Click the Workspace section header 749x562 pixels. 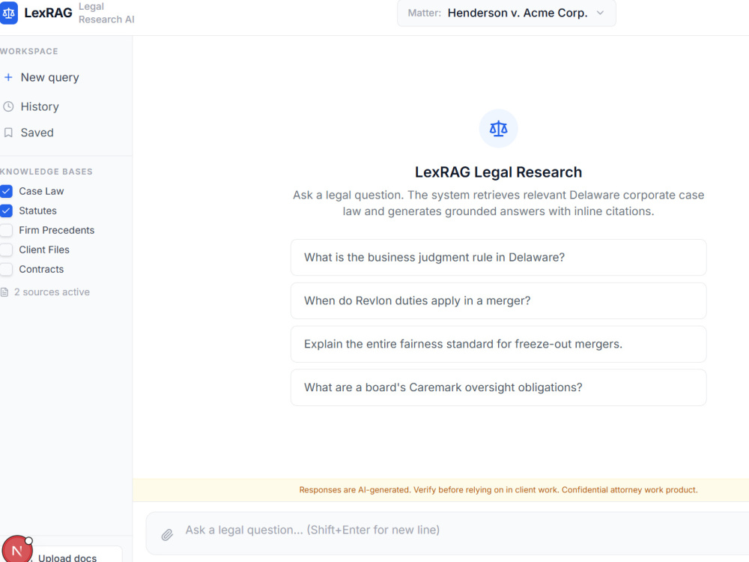[x=28, y=51]
